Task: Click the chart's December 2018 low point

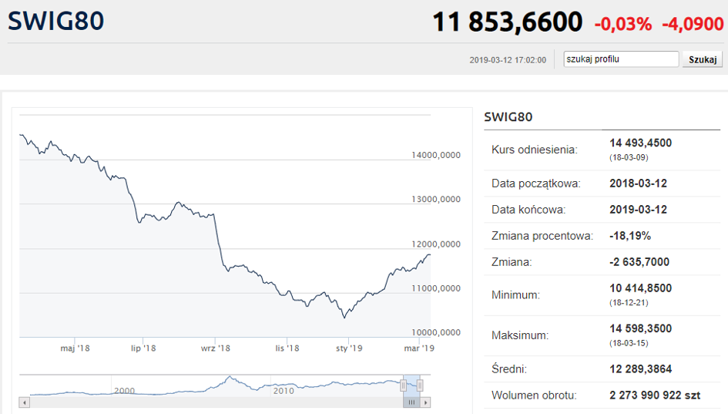Action: click(x=344, y=317)
